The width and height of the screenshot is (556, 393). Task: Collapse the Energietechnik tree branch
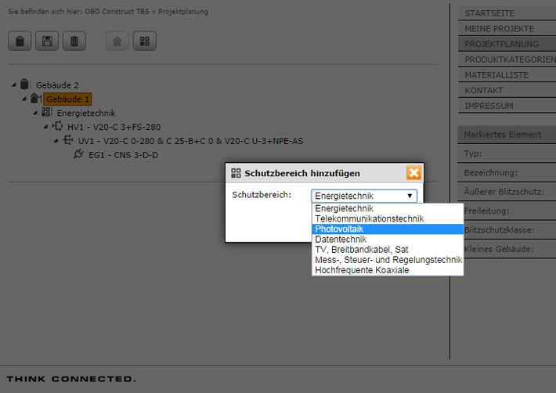click(x=35, y=113)
